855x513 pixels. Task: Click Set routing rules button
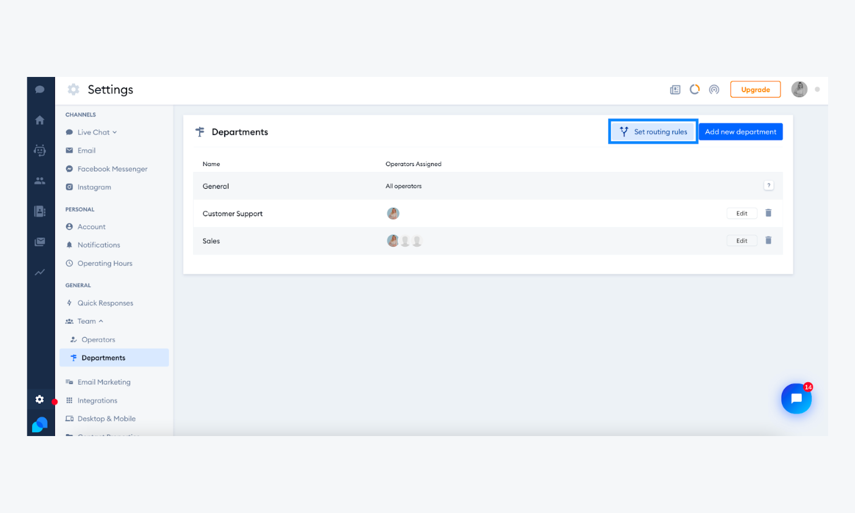[x=653, y=131]
